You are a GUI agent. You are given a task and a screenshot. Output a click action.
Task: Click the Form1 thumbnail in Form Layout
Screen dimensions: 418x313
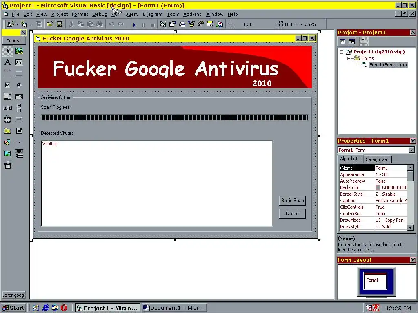click(376, 280)
